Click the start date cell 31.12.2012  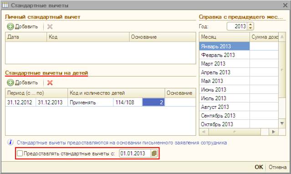(x=20, y=102)
